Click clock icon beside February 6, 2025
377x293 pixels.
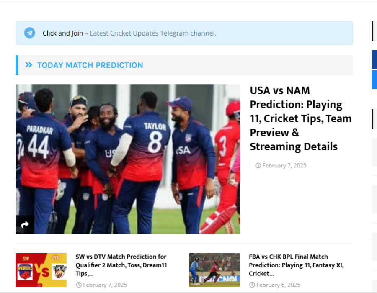click(x=252, y=285)
